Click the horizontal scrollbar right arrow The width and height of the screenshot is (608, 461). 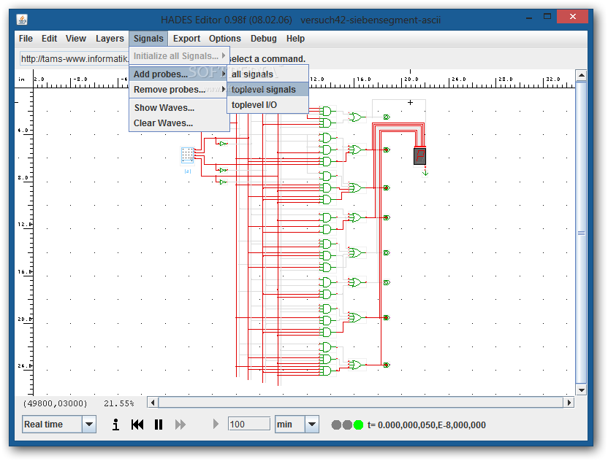pyautogui.click(x=569, y=403)
